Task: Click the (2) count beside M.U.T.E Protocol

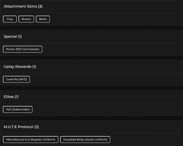Action: pos(37,127)
